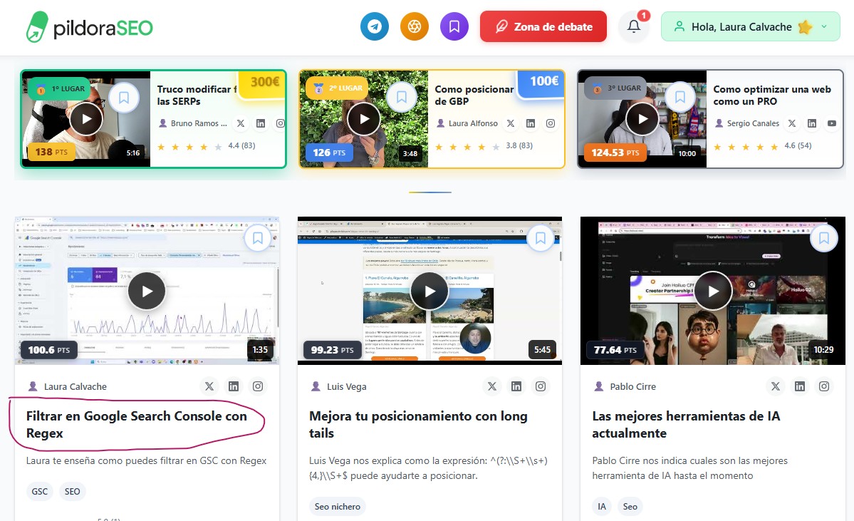Open Sergio Canales YouTube channel
This screenshot has width=854, height=521.
pyautogui.click(x=832, y=123)
